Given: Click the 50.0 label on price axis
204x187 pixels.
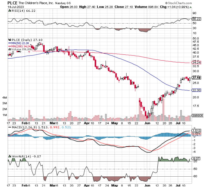Looking at the screenshot, I should point(196,38).
